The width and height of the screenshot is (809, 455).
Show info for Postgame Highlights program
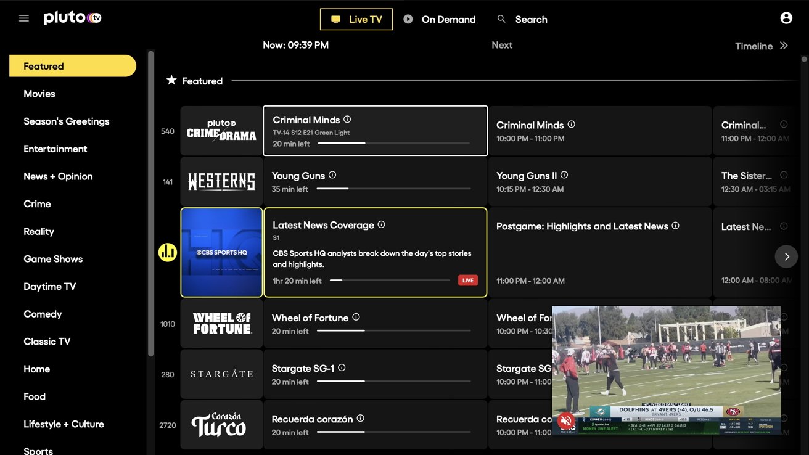click(x=675, y=226)
